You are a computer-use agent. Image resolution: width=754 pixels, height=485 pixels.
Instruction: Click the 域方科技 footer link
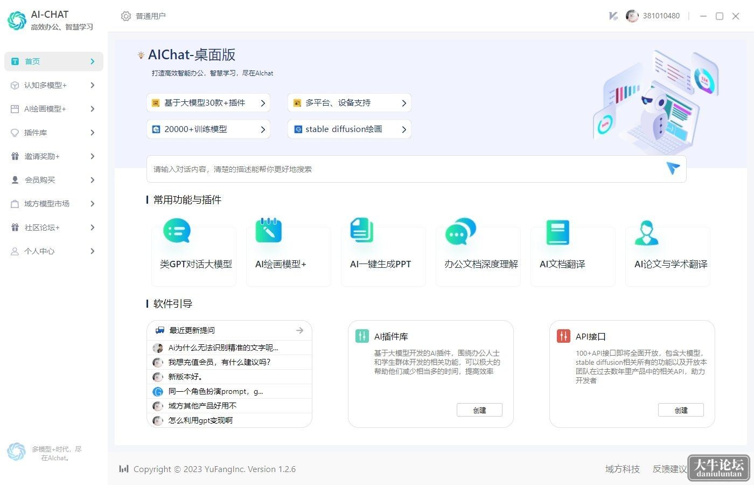pos(623,469)
